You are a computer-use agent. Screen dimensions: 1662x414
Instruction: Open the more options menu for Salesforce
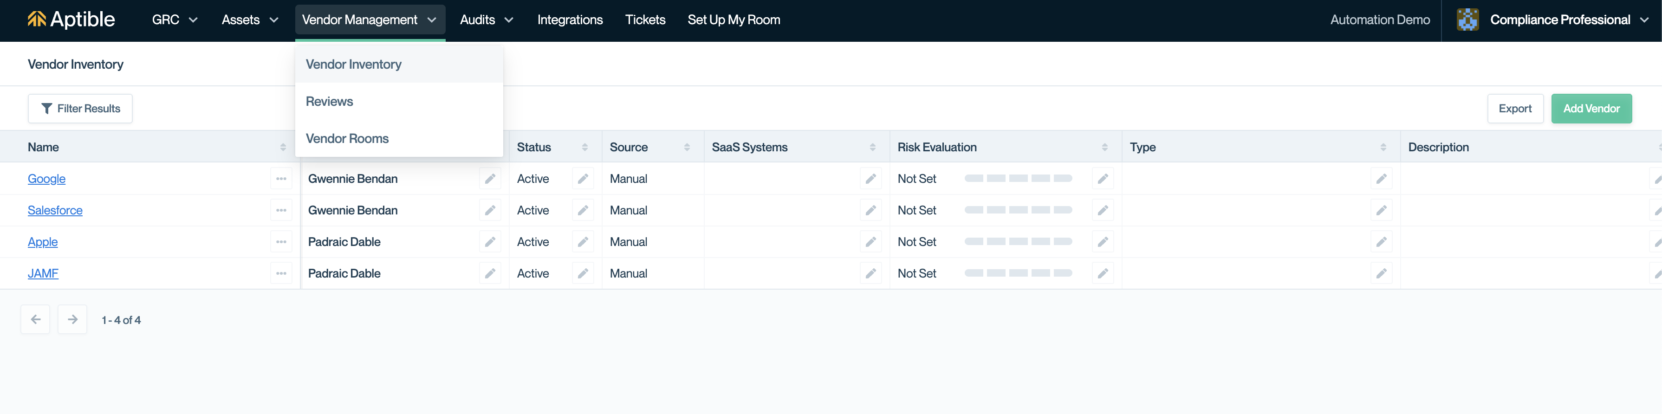[x=281, y=210]
